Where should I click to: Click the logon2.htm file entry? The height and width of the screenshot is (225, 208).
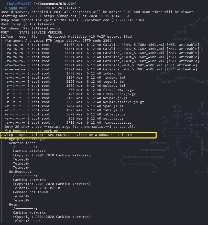point(113,82)
